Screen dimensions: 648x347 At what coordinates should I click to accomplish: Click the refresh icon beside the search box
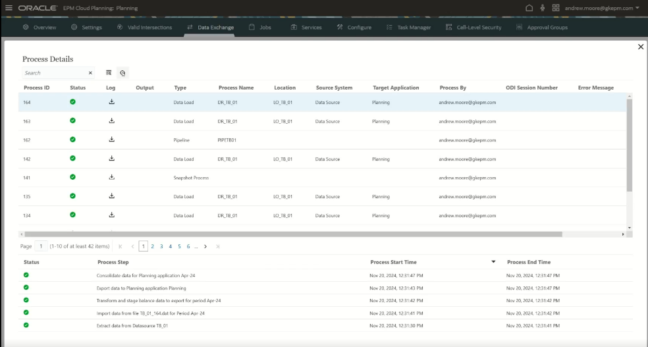pyautogui.click(x=122, y=73)
